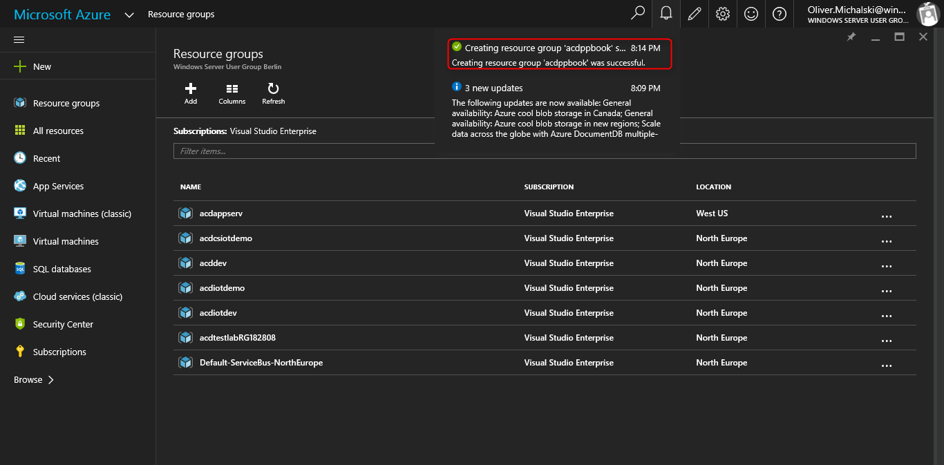Click the cube icon beside acdappserv

[x=185, y=213]
